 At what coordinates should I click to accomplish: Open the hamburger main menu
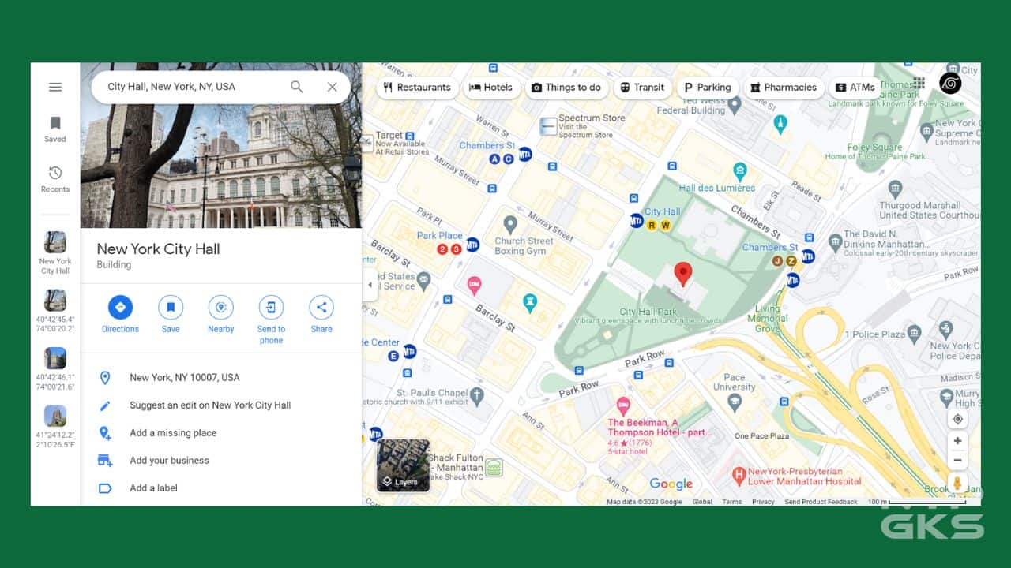(55, 87)
